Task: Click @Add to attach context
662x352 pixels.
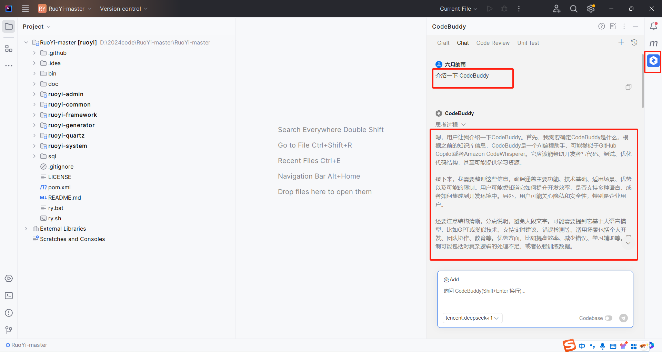Action: click(x=451, y=280)
